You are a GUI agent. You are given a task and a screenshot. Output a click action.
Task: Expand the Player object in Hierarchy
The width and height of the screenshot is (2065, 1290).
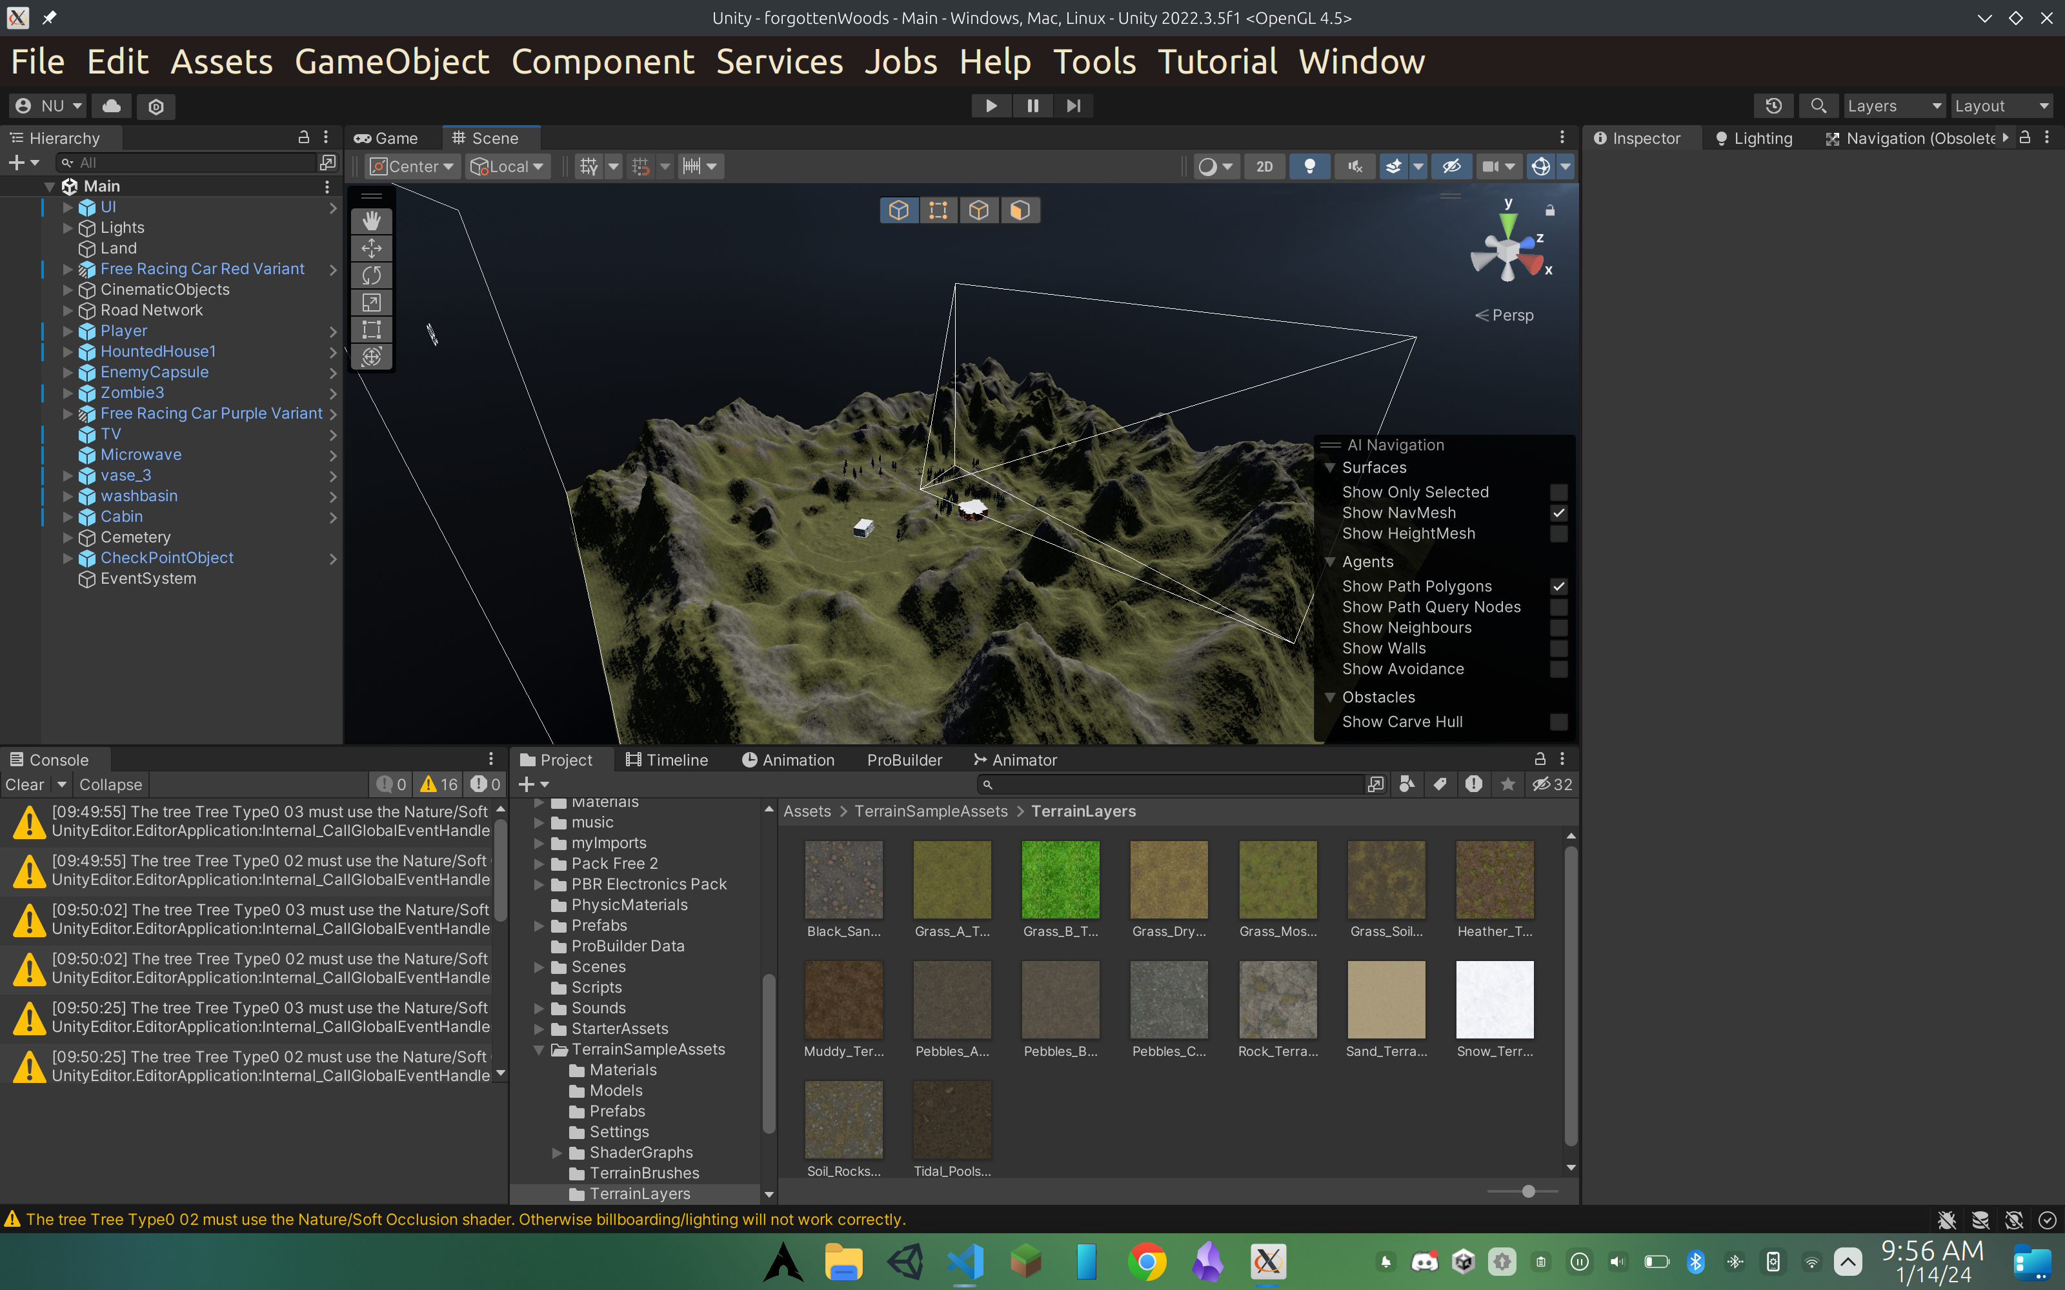click(x=67, y=331)
